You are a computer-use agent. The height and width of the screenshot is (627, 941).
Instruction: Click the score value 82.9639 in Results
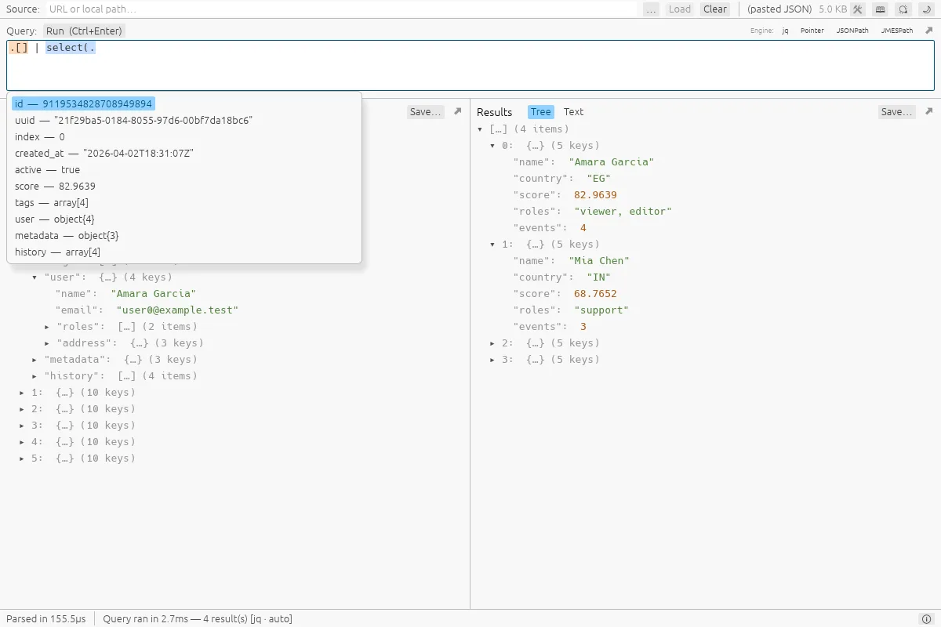click(x=595, y=194)
